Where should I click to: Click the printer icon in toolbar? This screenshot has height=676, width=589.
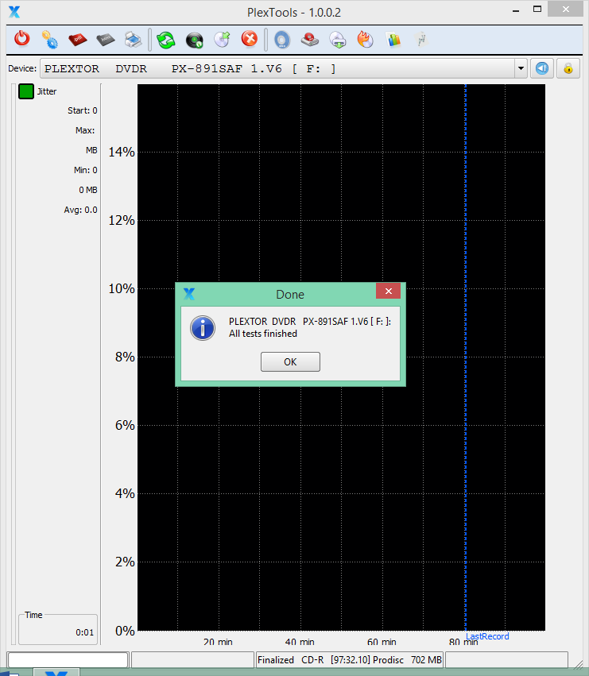tap(134, 40)
